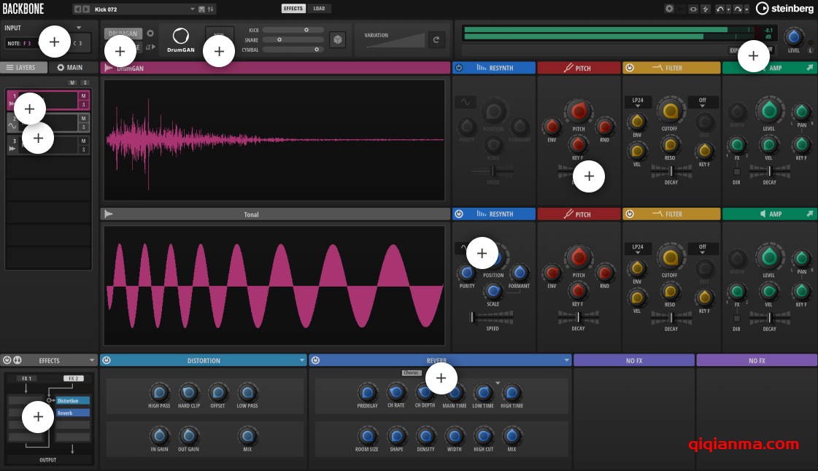The image size is (818, 471).
Task: Toggle the Distortion effect power button
Action: tap(106, 360)
